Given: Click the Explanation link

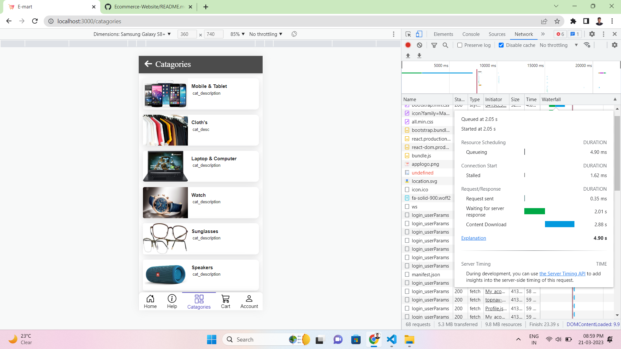Looking at the screenshot, I should [x=474, y=238].
